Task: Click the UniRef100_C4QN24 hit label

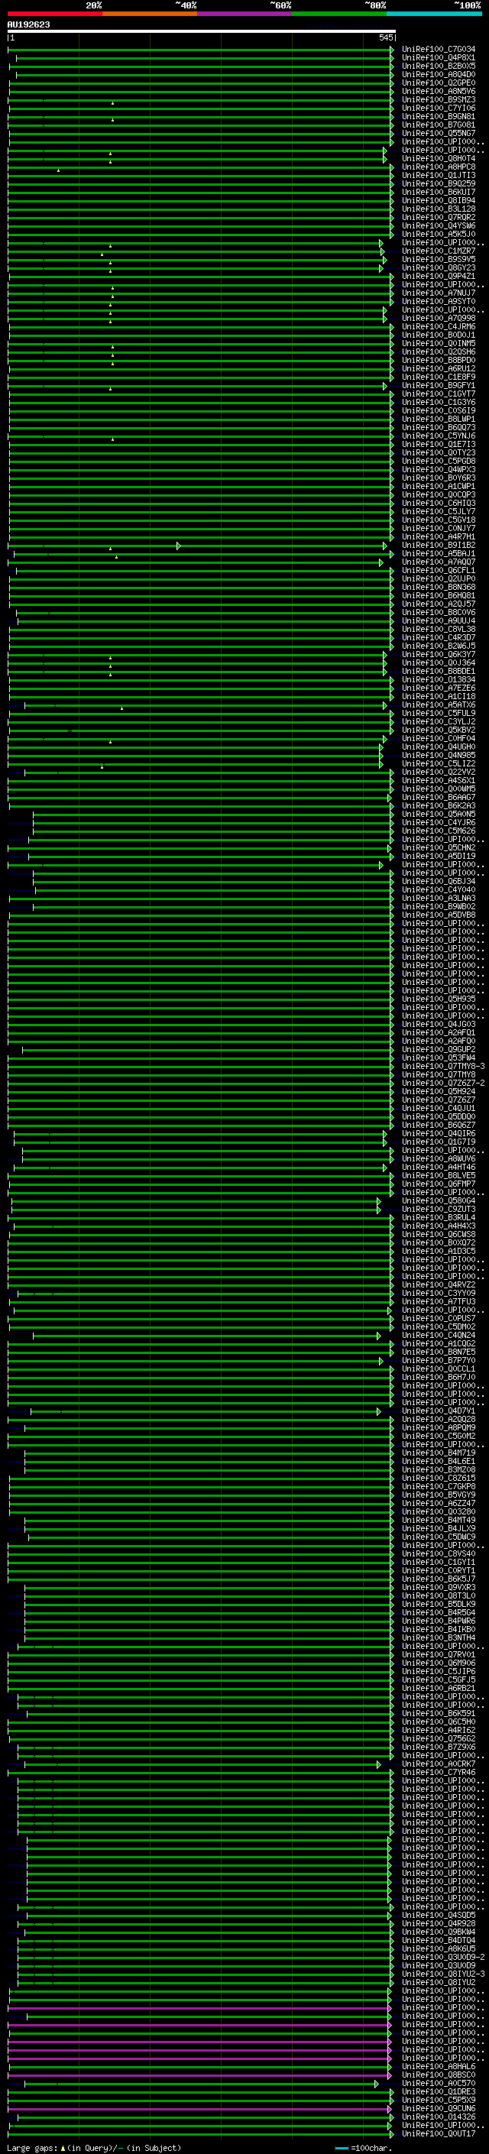Action: point(439,1336)
